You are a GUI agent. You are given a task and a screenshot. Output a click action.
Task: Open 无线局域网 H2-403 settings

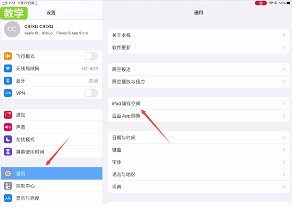[52, 68]
